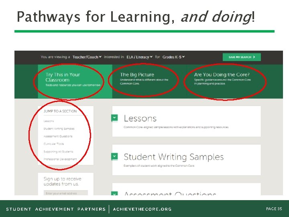Select the Try This in Your Classroom tab

click(x=75, y=81)
